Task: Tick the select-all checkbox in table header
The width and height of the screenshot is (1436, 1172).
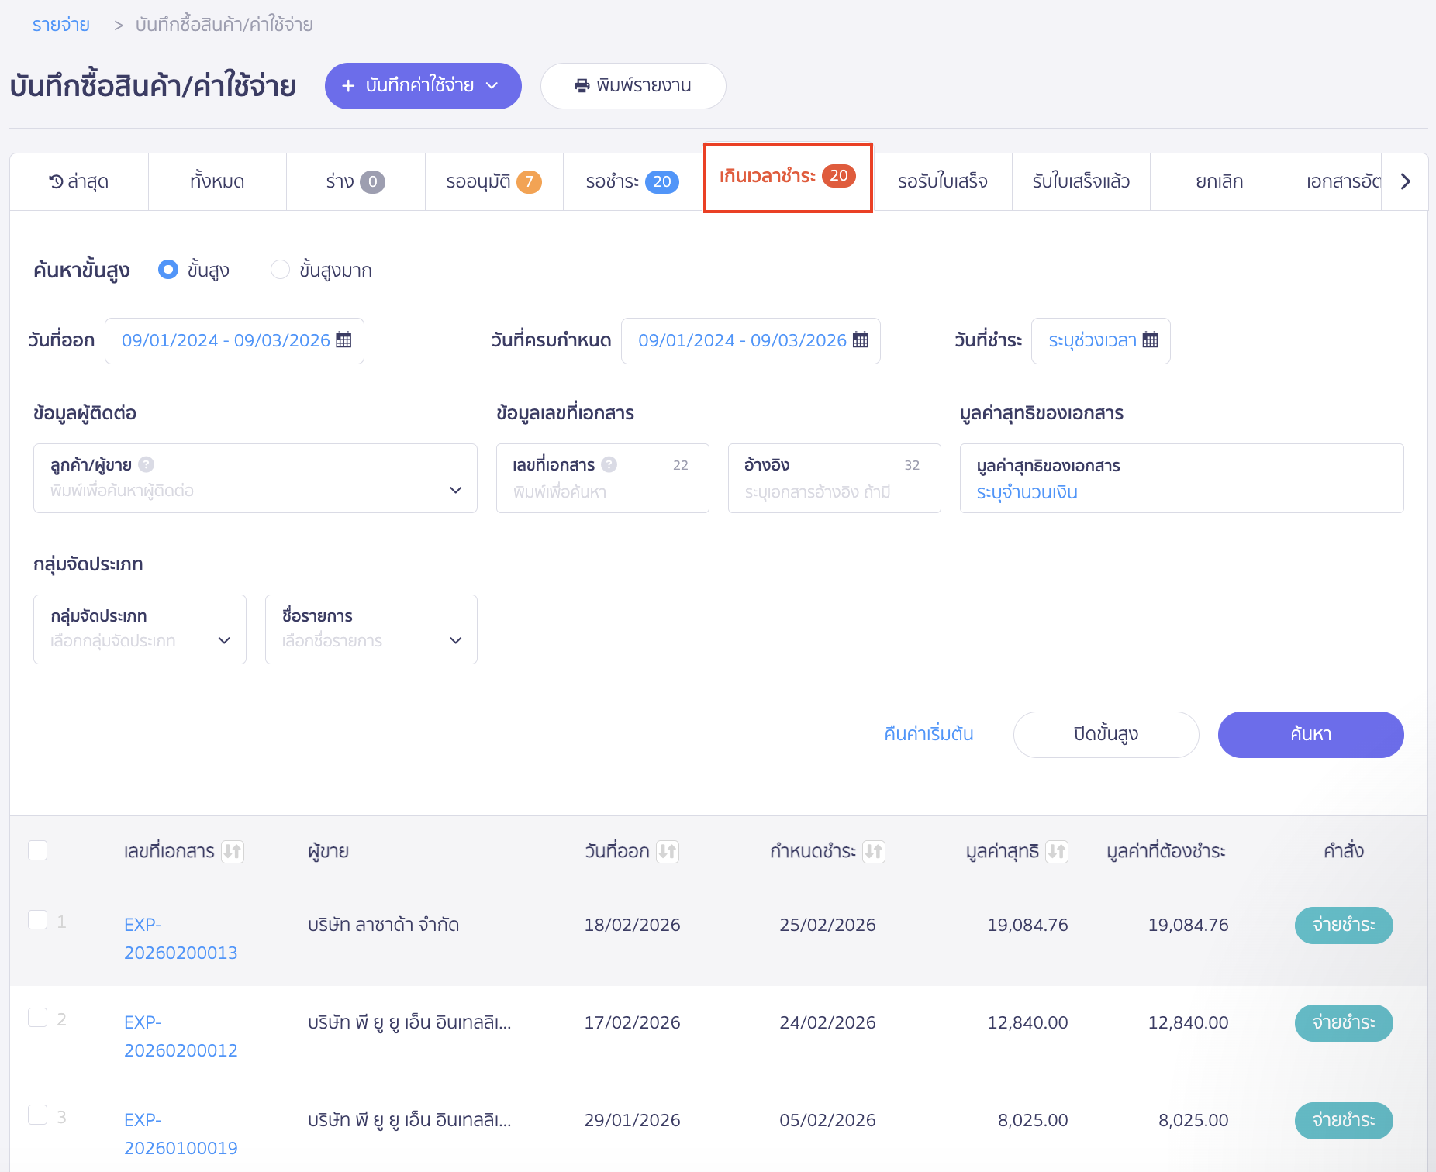Action: [x=37, y=850]
